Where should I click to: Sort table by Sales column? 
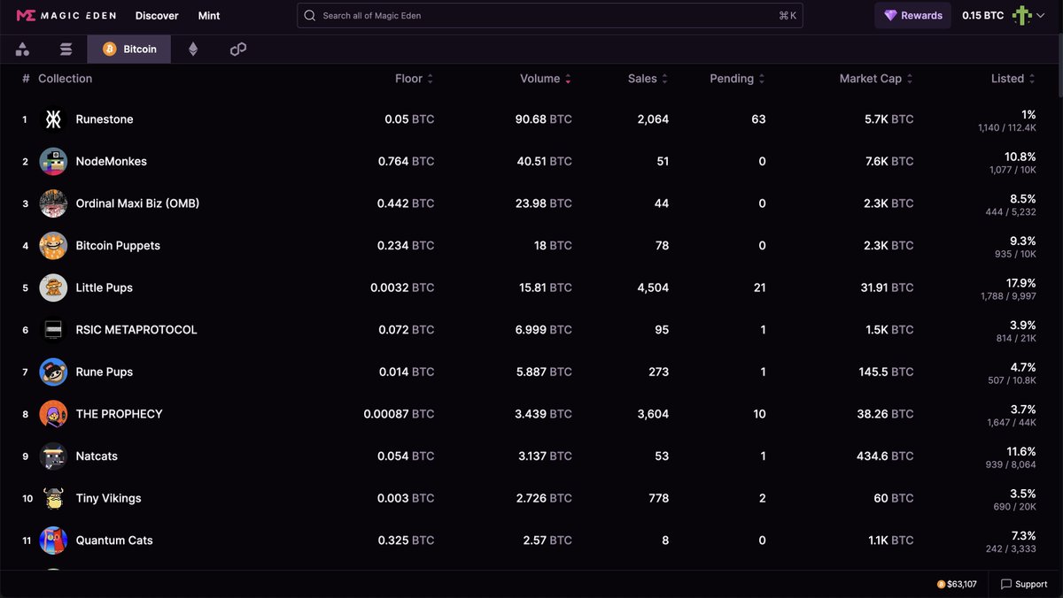click(648, 79)
